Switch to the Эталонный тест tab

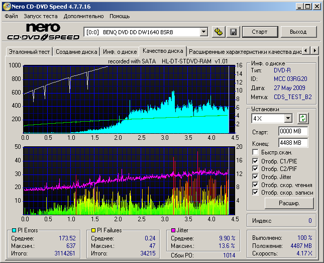pyautogui.click(x=29, y=52)
